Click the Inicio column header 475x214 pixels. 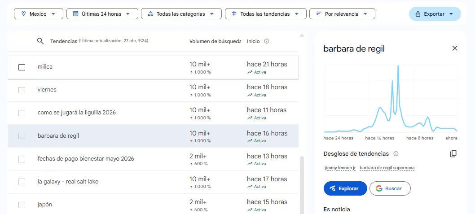(253, 41)
